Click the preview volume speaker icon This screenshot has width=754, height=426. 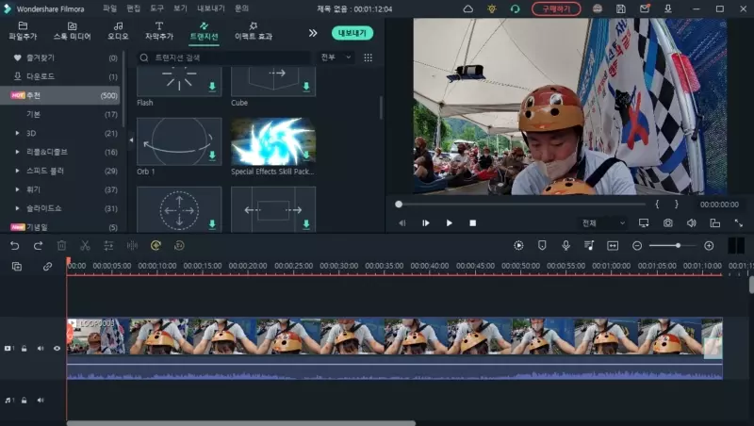pyautogui.click(x=692, y=223)
